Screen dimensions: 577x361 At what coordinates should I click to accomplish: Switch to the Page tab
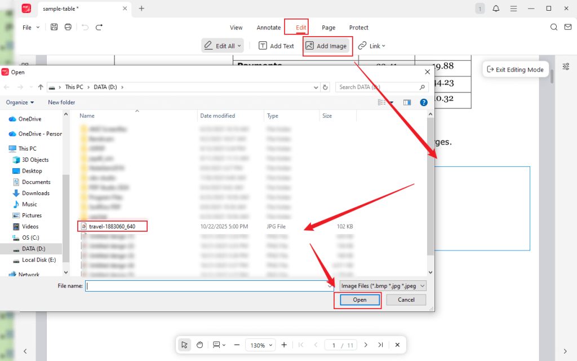click(329, 27)
